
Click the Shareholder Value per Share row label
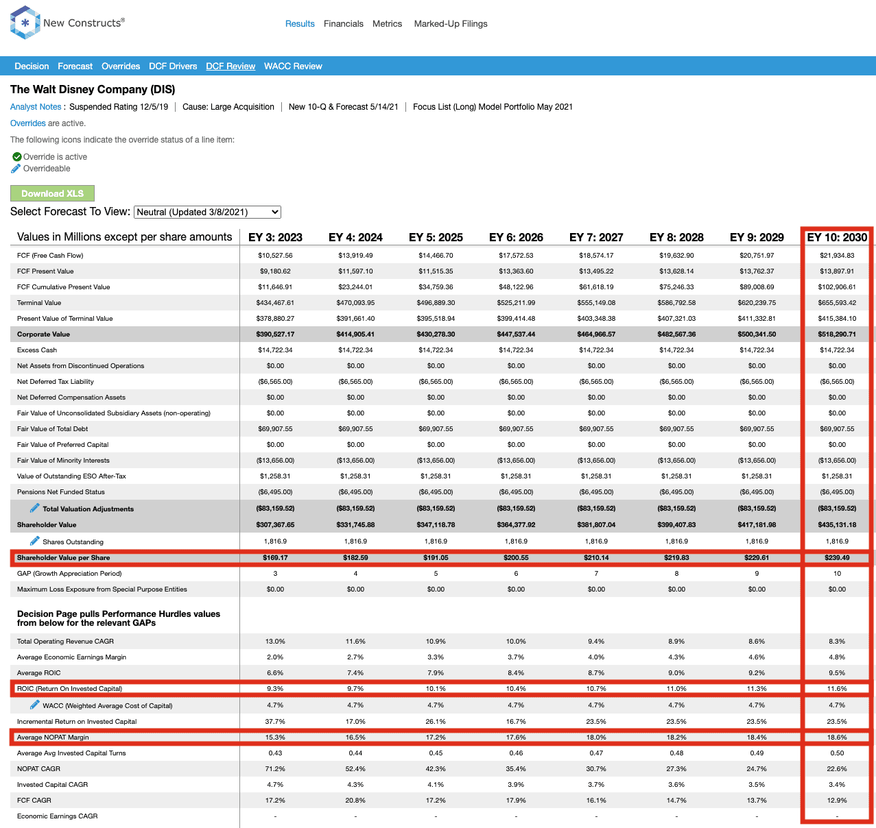pyautogui.click(x=63, y=558)
